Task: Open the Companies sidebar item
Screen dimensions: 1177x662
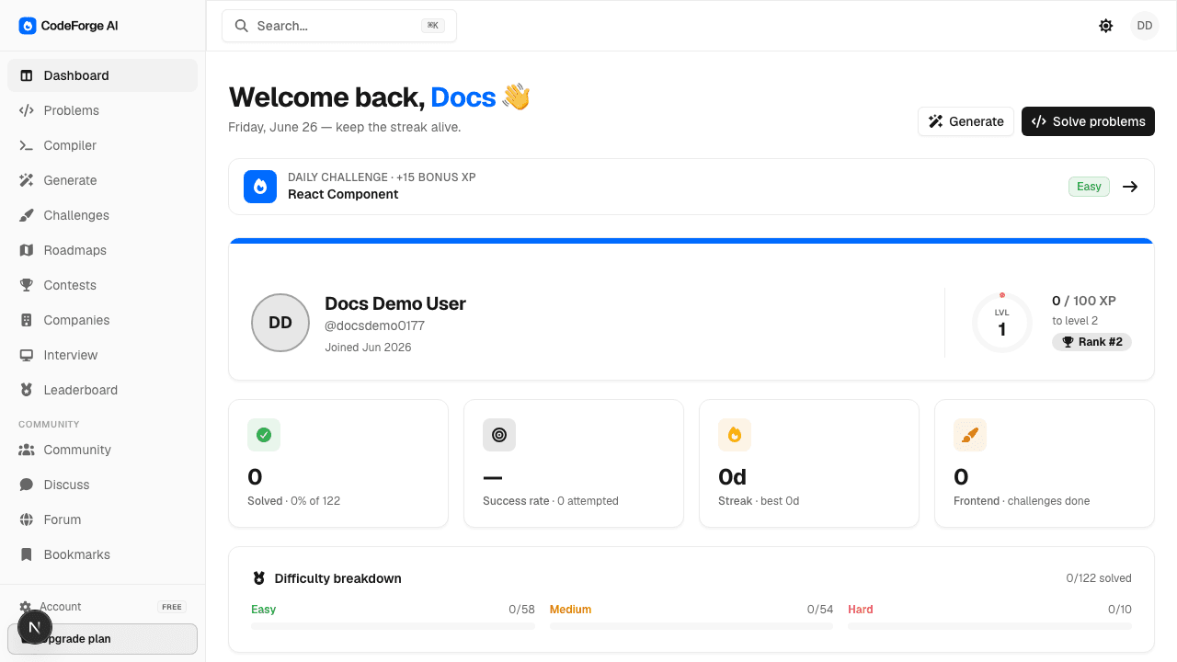Action: tap(102, 320)
